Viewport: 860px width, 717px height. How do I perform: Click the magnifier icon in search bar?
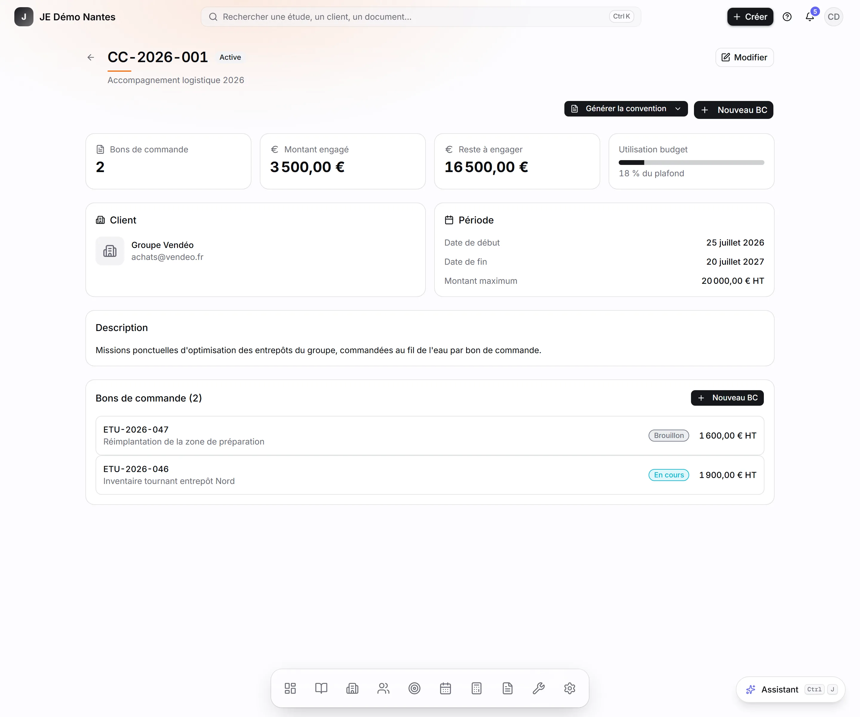click(x=213, y=17)
